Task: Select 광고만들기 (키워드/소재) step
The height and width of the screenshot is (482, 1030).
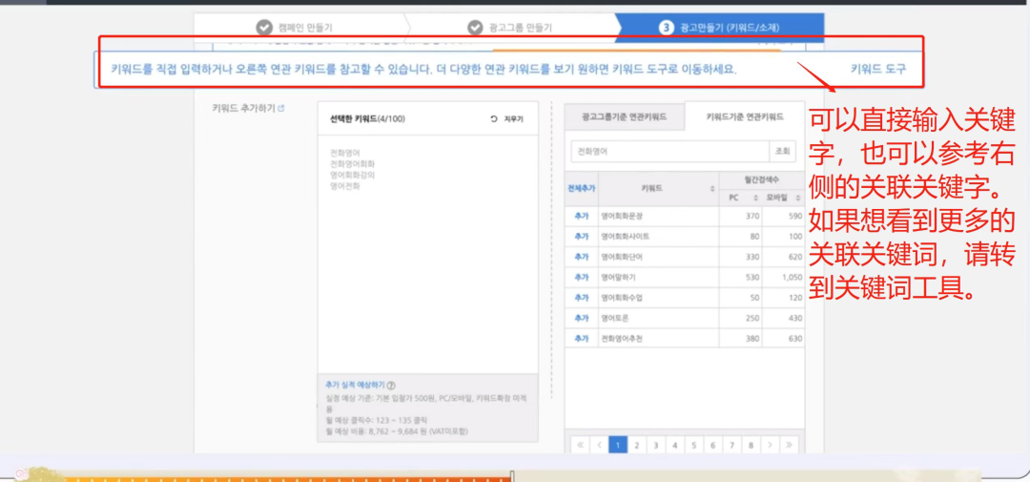Action: pyautogui.click(x=719, y=28)
